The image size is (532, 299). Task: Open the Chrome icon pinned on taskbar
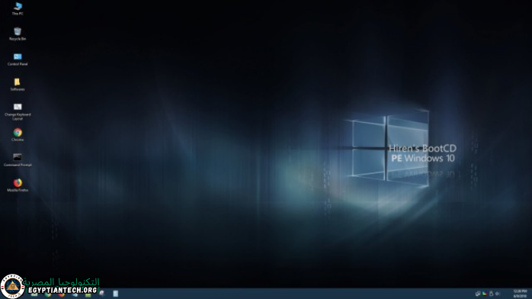click(48, 294)
